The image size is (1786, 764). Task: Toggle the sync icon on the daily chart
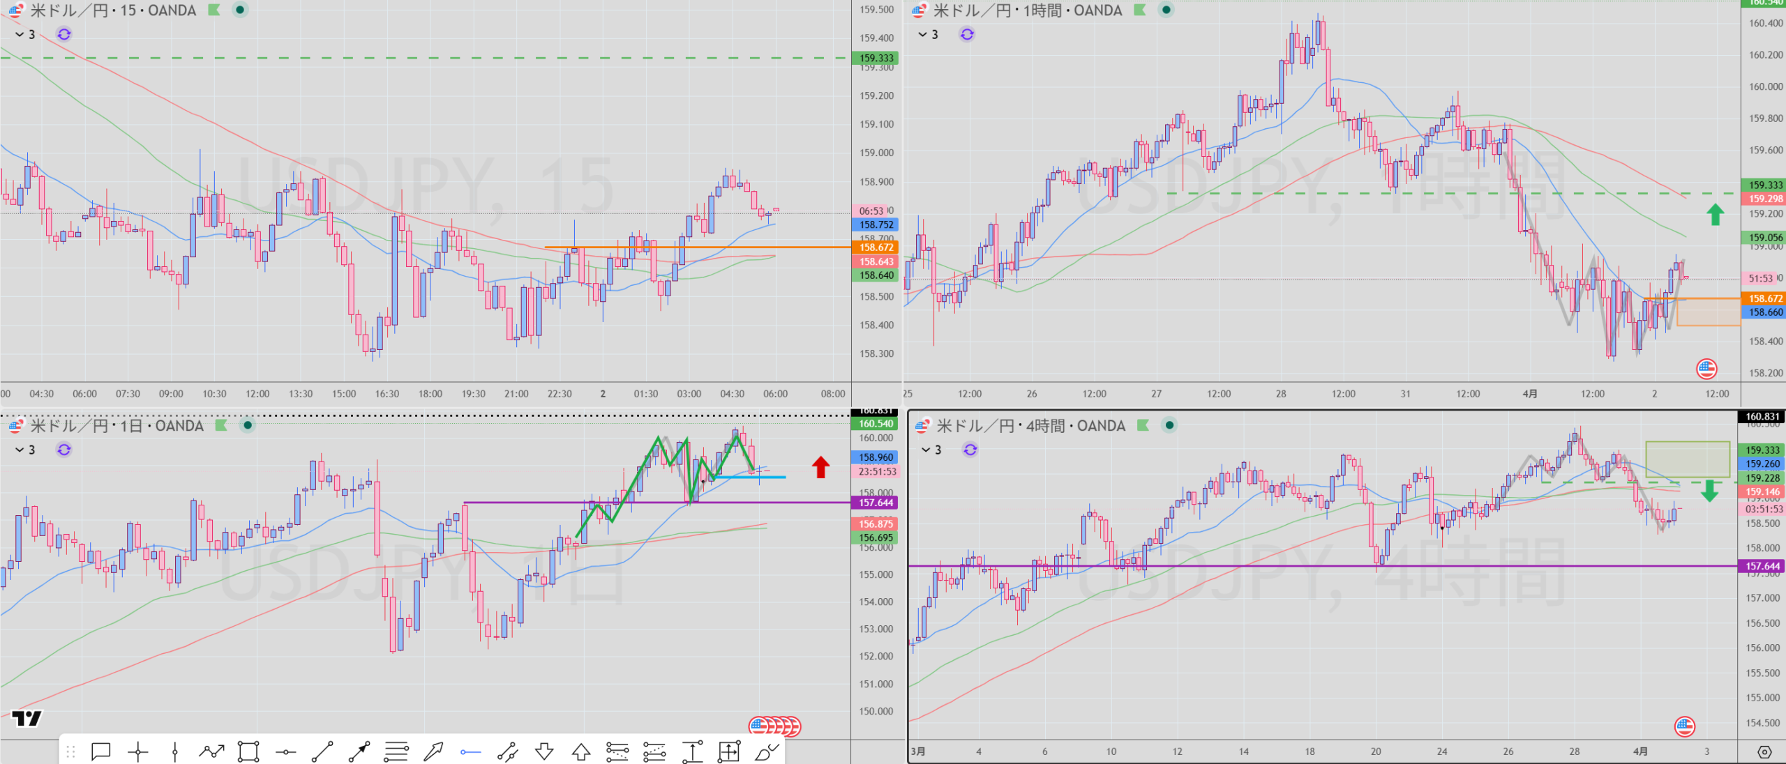coord(64,450)
